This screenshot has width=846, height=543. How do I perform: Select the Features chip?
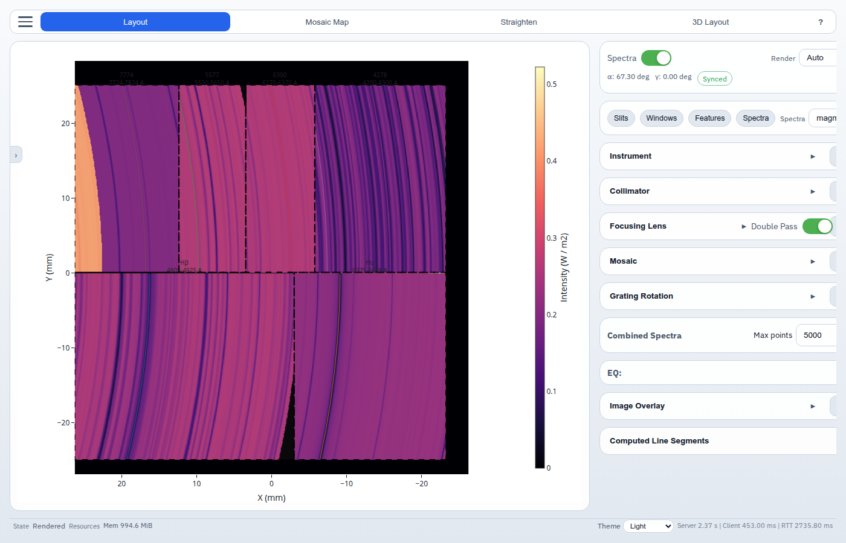pyautogui.click(x=710, y=118)
